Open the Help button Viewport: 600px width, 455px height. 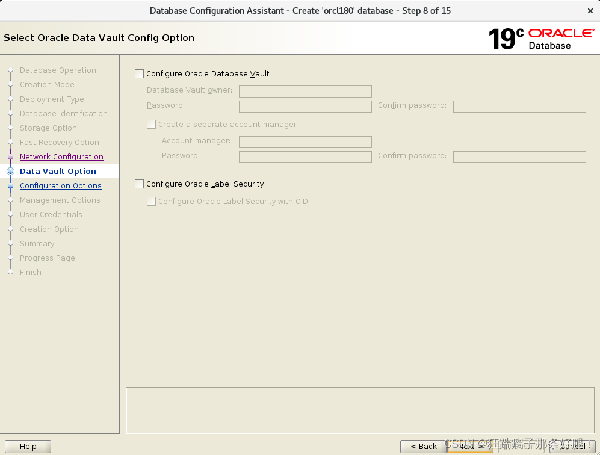(x=28, y=447)
